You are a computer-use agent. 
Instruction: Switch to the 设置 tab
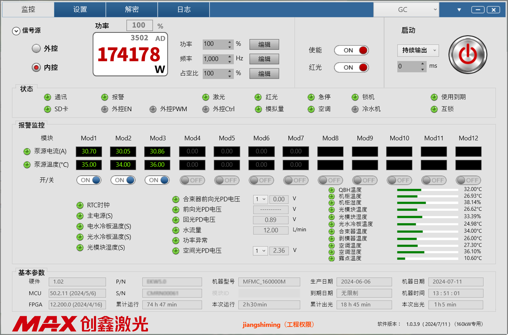pyautogui.click(x=80, y=9)
